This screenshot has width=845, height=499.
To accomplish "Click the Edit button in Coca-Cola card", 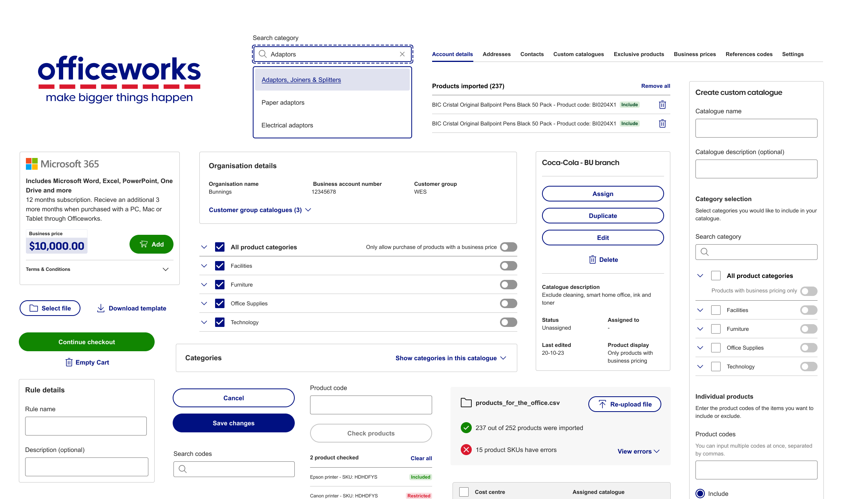I will (x=602, y=238).
